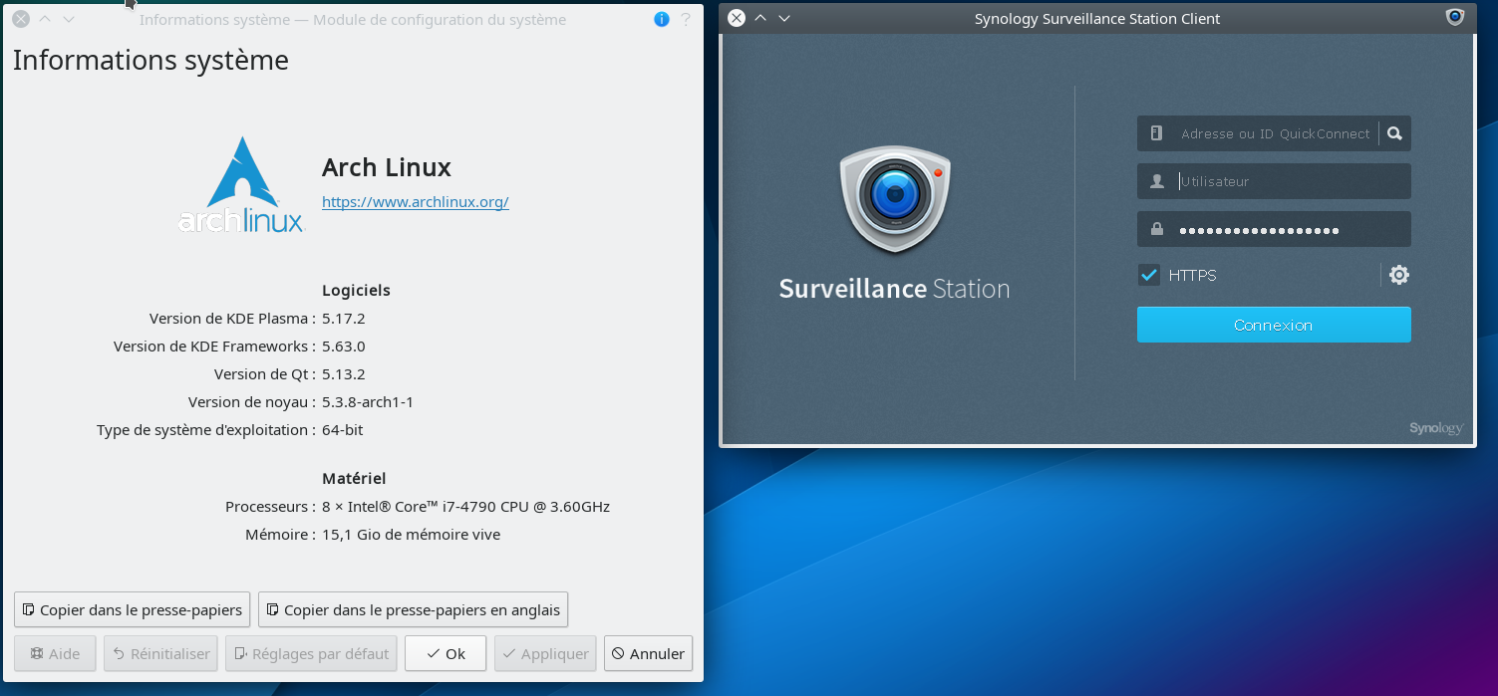Select the Intel Core i7-4790 processor text

pyautogui.click(x=465, y=506)
